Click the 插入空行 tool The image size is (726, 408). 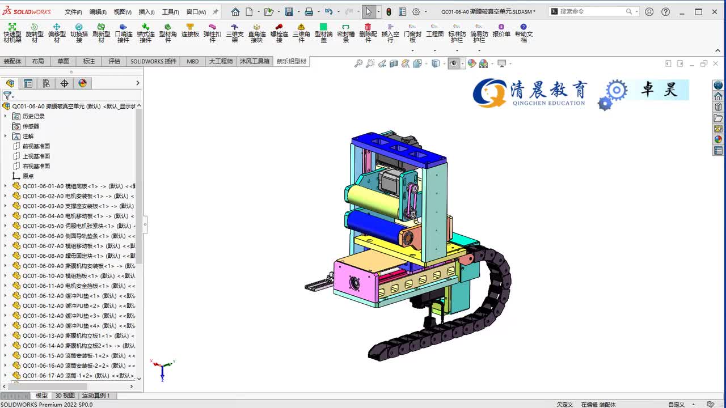[x=390, y=33]
